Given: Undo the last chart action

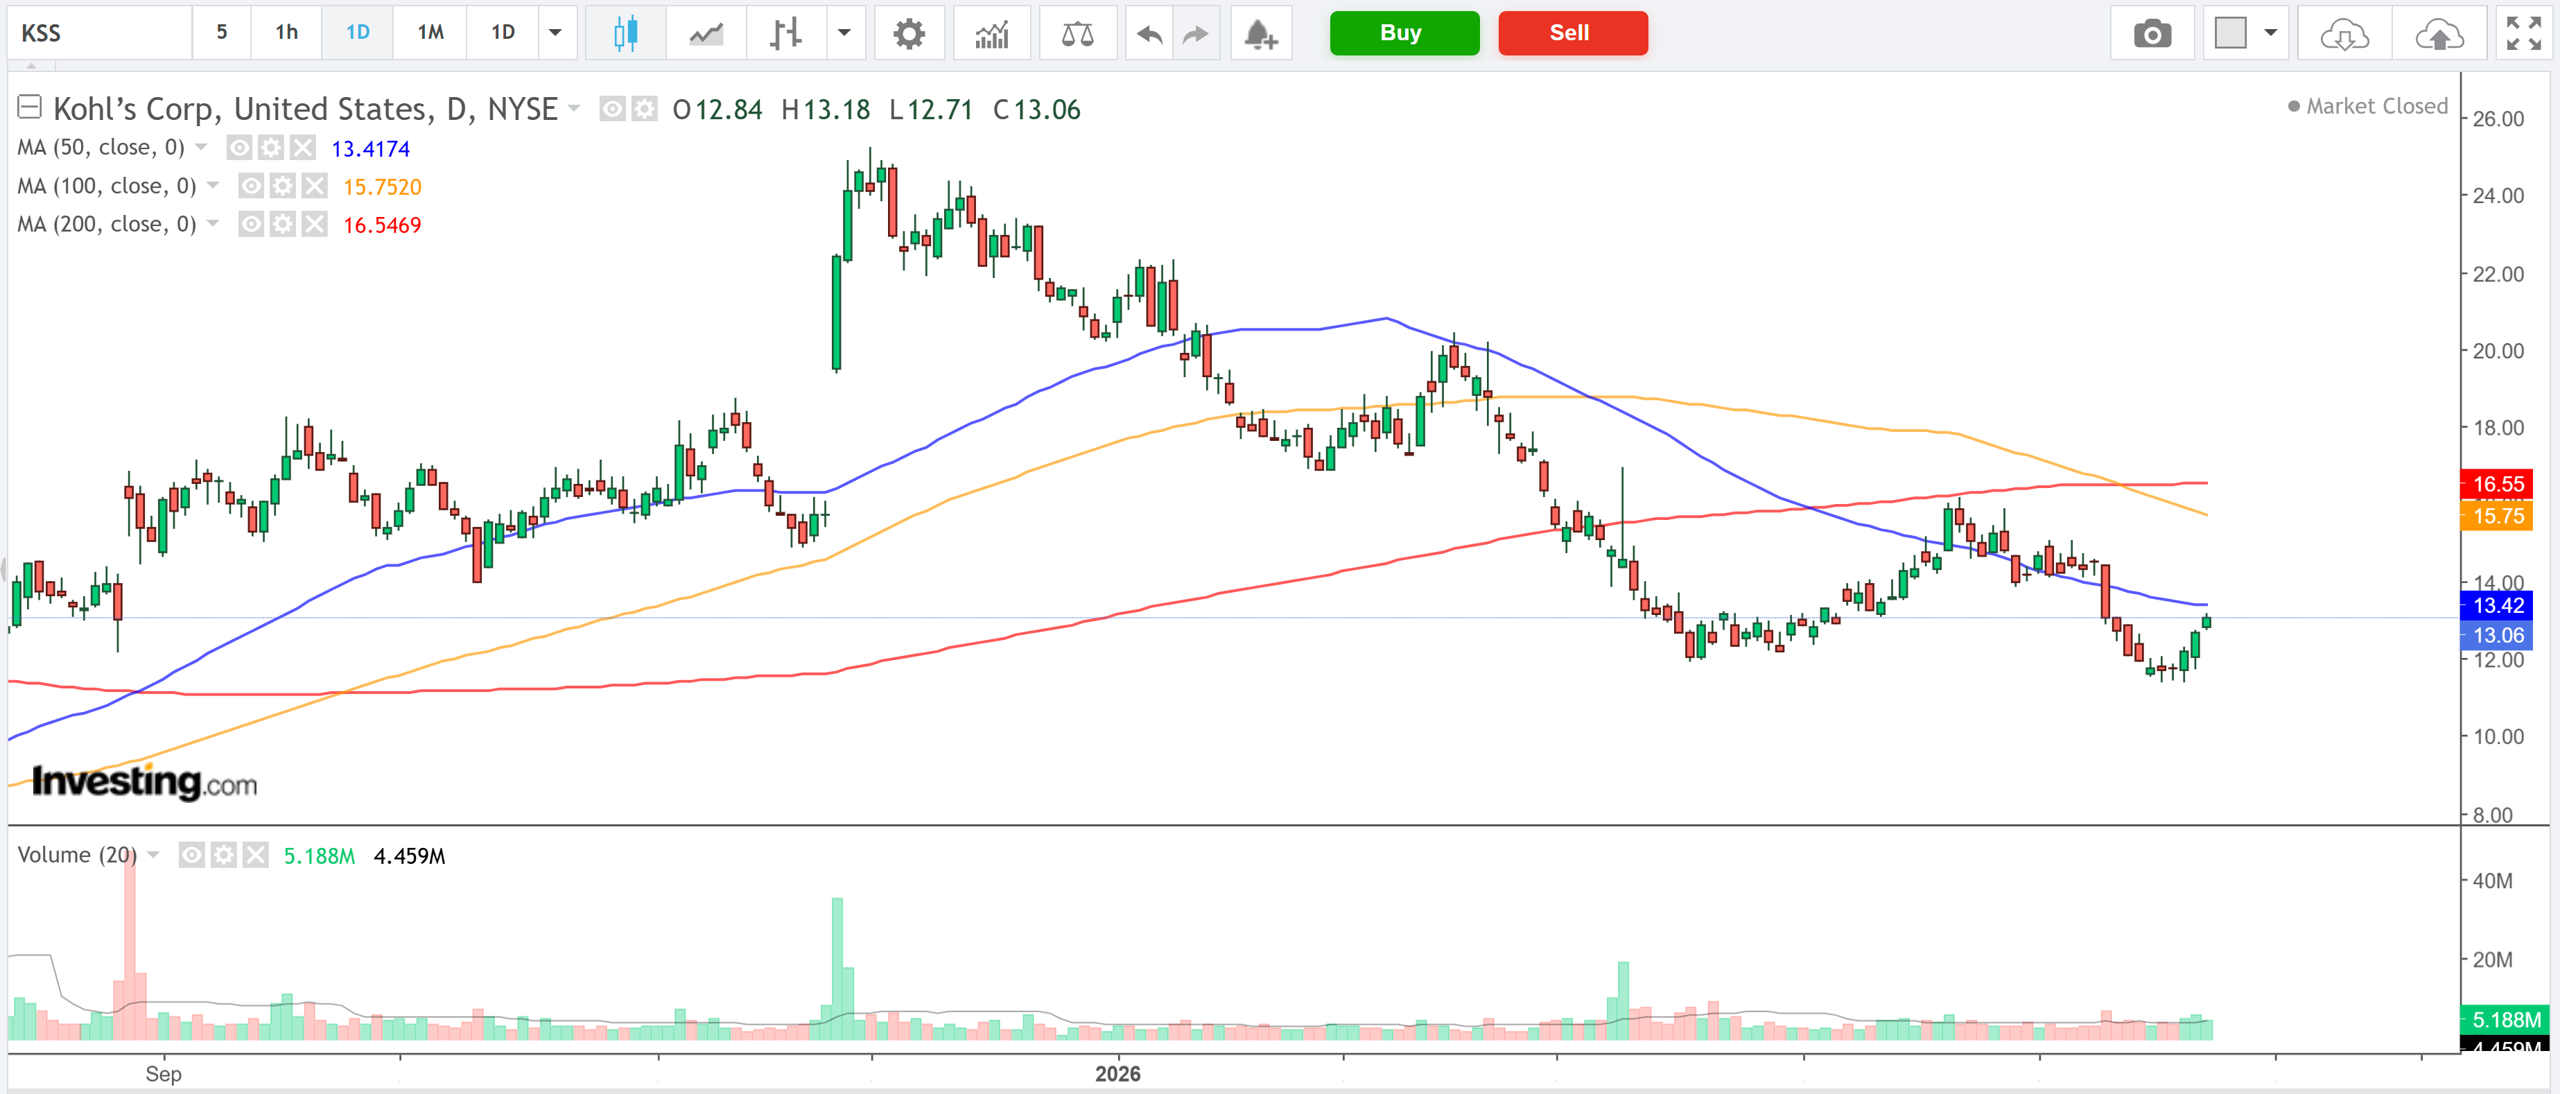Looking at the screenshot, I should pyautogui.click(x=1150, y=33).
